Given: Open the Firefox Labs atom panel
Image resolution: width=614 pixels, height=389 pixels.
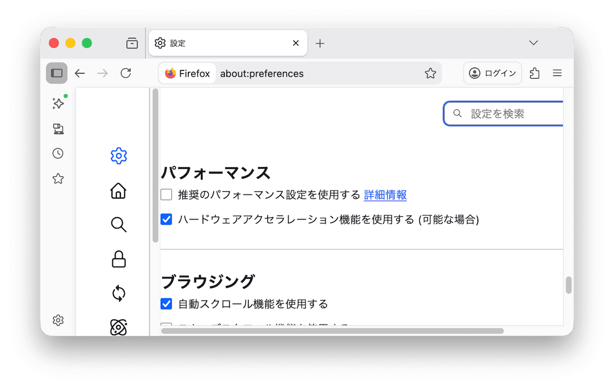Looking at the screenshot, I should tap(118, 327).
